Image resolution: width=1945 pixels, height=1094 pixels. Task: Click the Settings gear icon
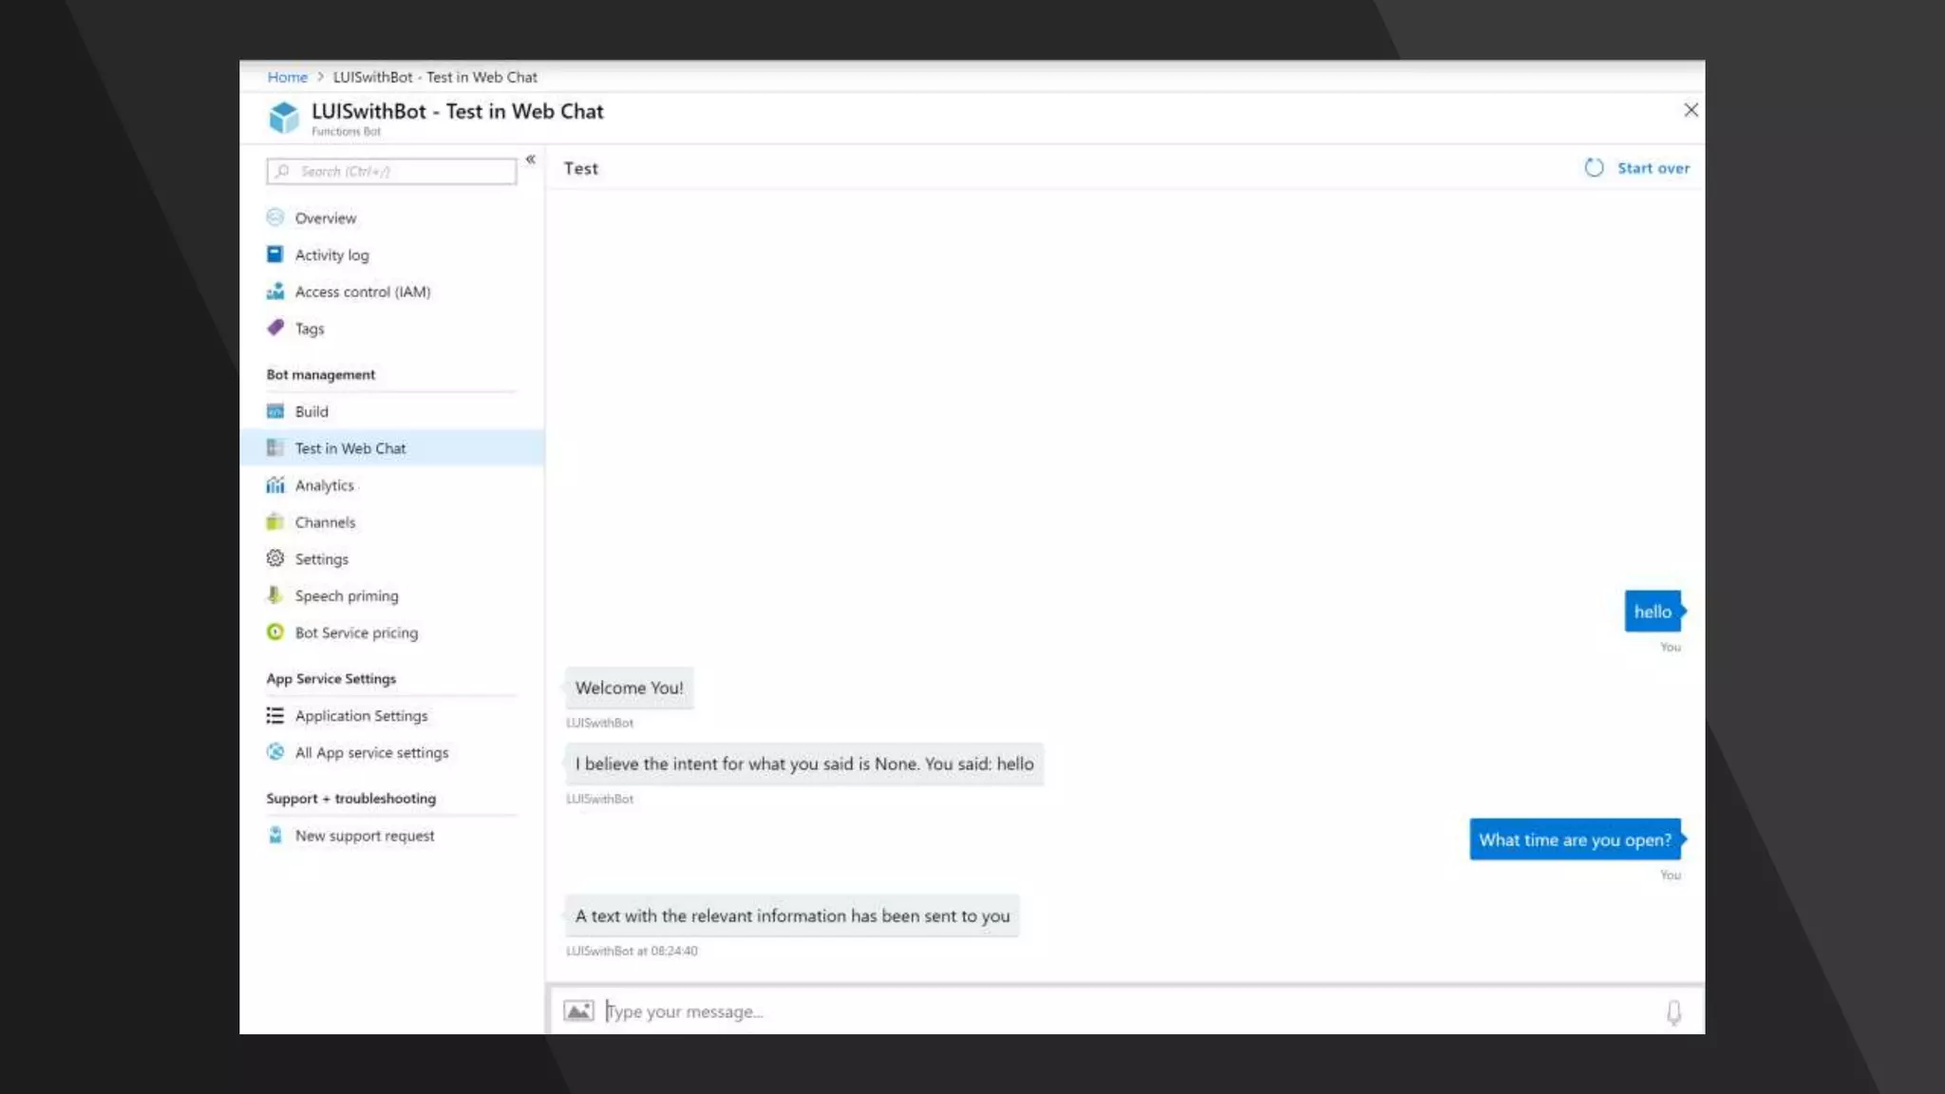pyautogui.click(x=275, y=558)
